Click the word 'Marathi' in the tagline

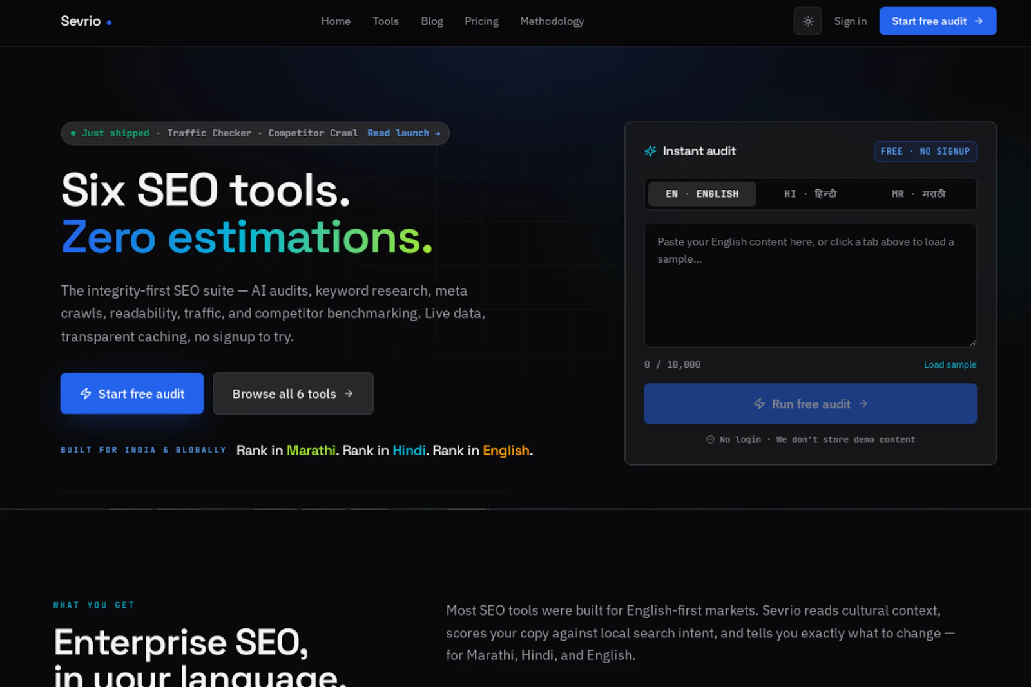click(311, 451)
